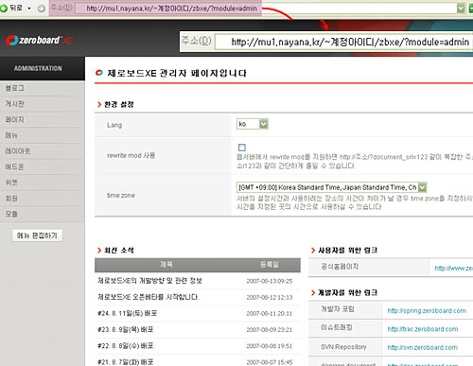Screen dimensions: 473x366
Task: Open the address bar URL history dropdown
Action: (x=461, y=9)
